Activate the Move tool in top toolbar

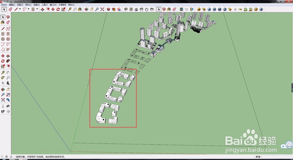53,9
